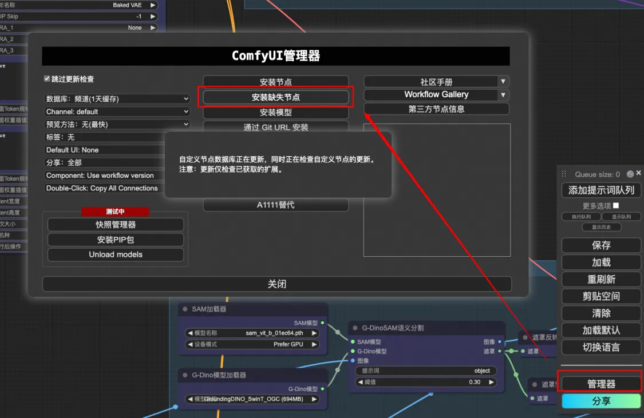Click right arrow next to Baked VAE
This screenshot has height=418, width=644.
point(153,5)
